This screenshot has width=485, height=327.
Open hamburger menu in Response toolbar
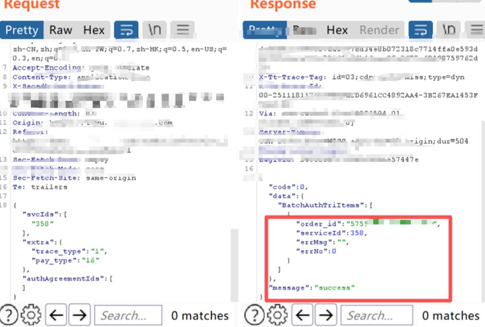pyautogui.click(x=476, y=30)
